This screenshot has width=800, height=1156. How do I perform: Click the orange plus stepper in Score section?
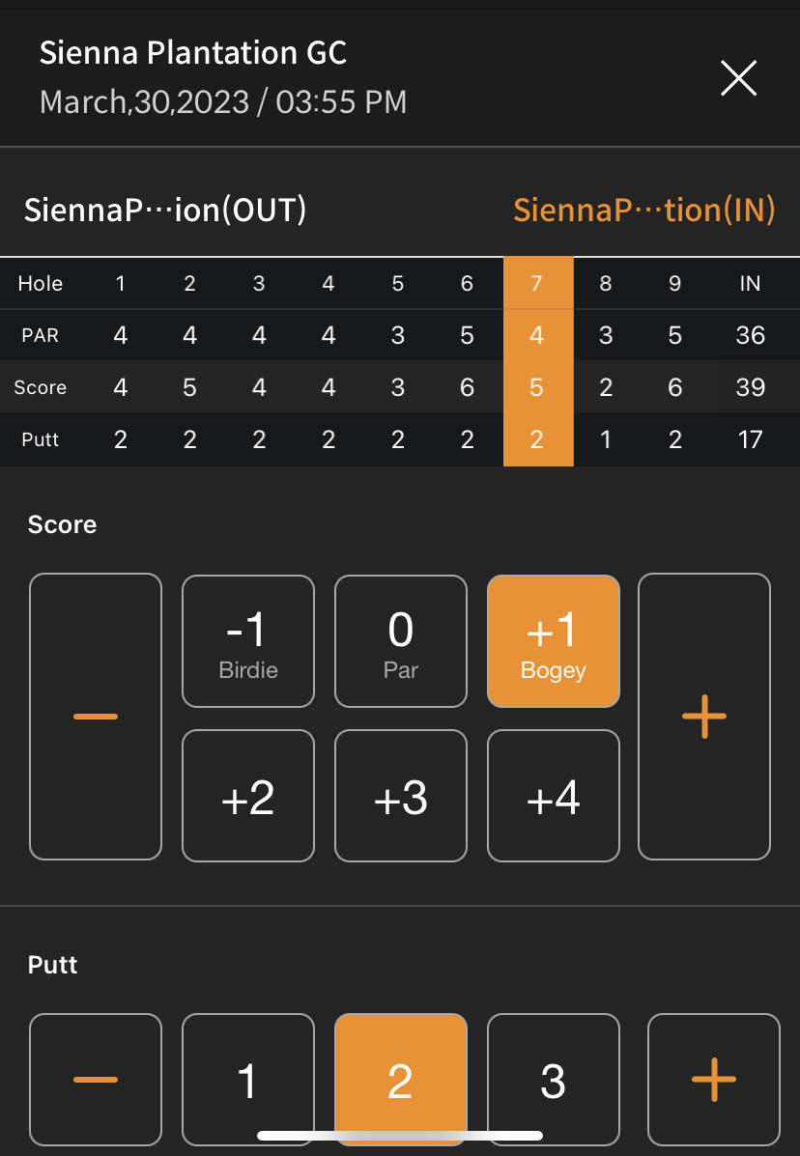(x=703, y=716)
